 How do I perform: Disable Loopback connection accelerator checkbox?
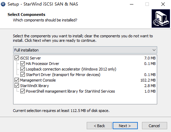[x=22, y=69]
